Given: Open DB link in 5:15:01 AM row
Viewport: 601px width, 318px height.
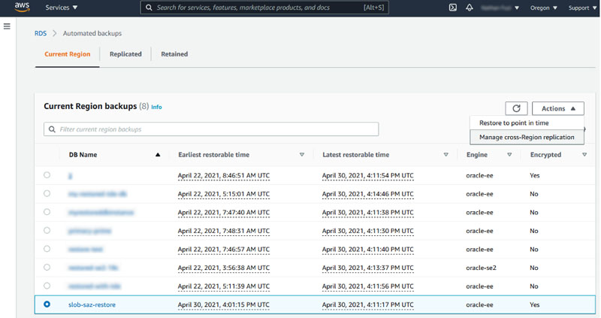Looking at the screenshot, I should [x=98, y=194].
